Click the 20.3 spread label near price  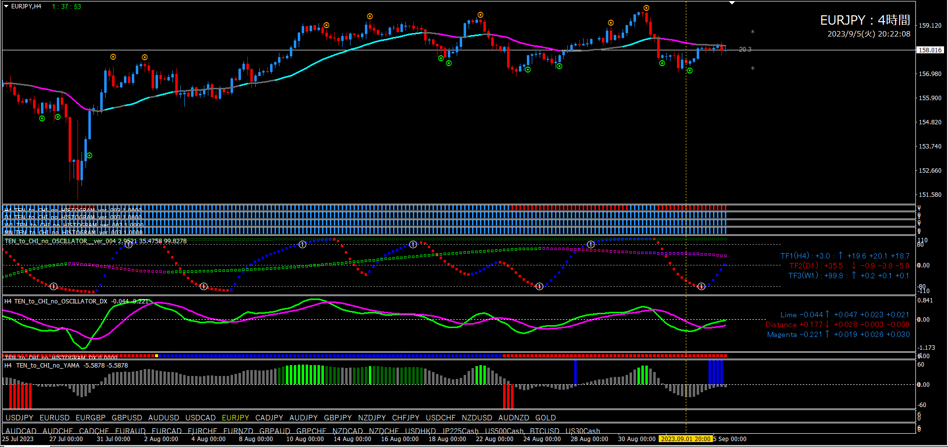pos(745,49)
